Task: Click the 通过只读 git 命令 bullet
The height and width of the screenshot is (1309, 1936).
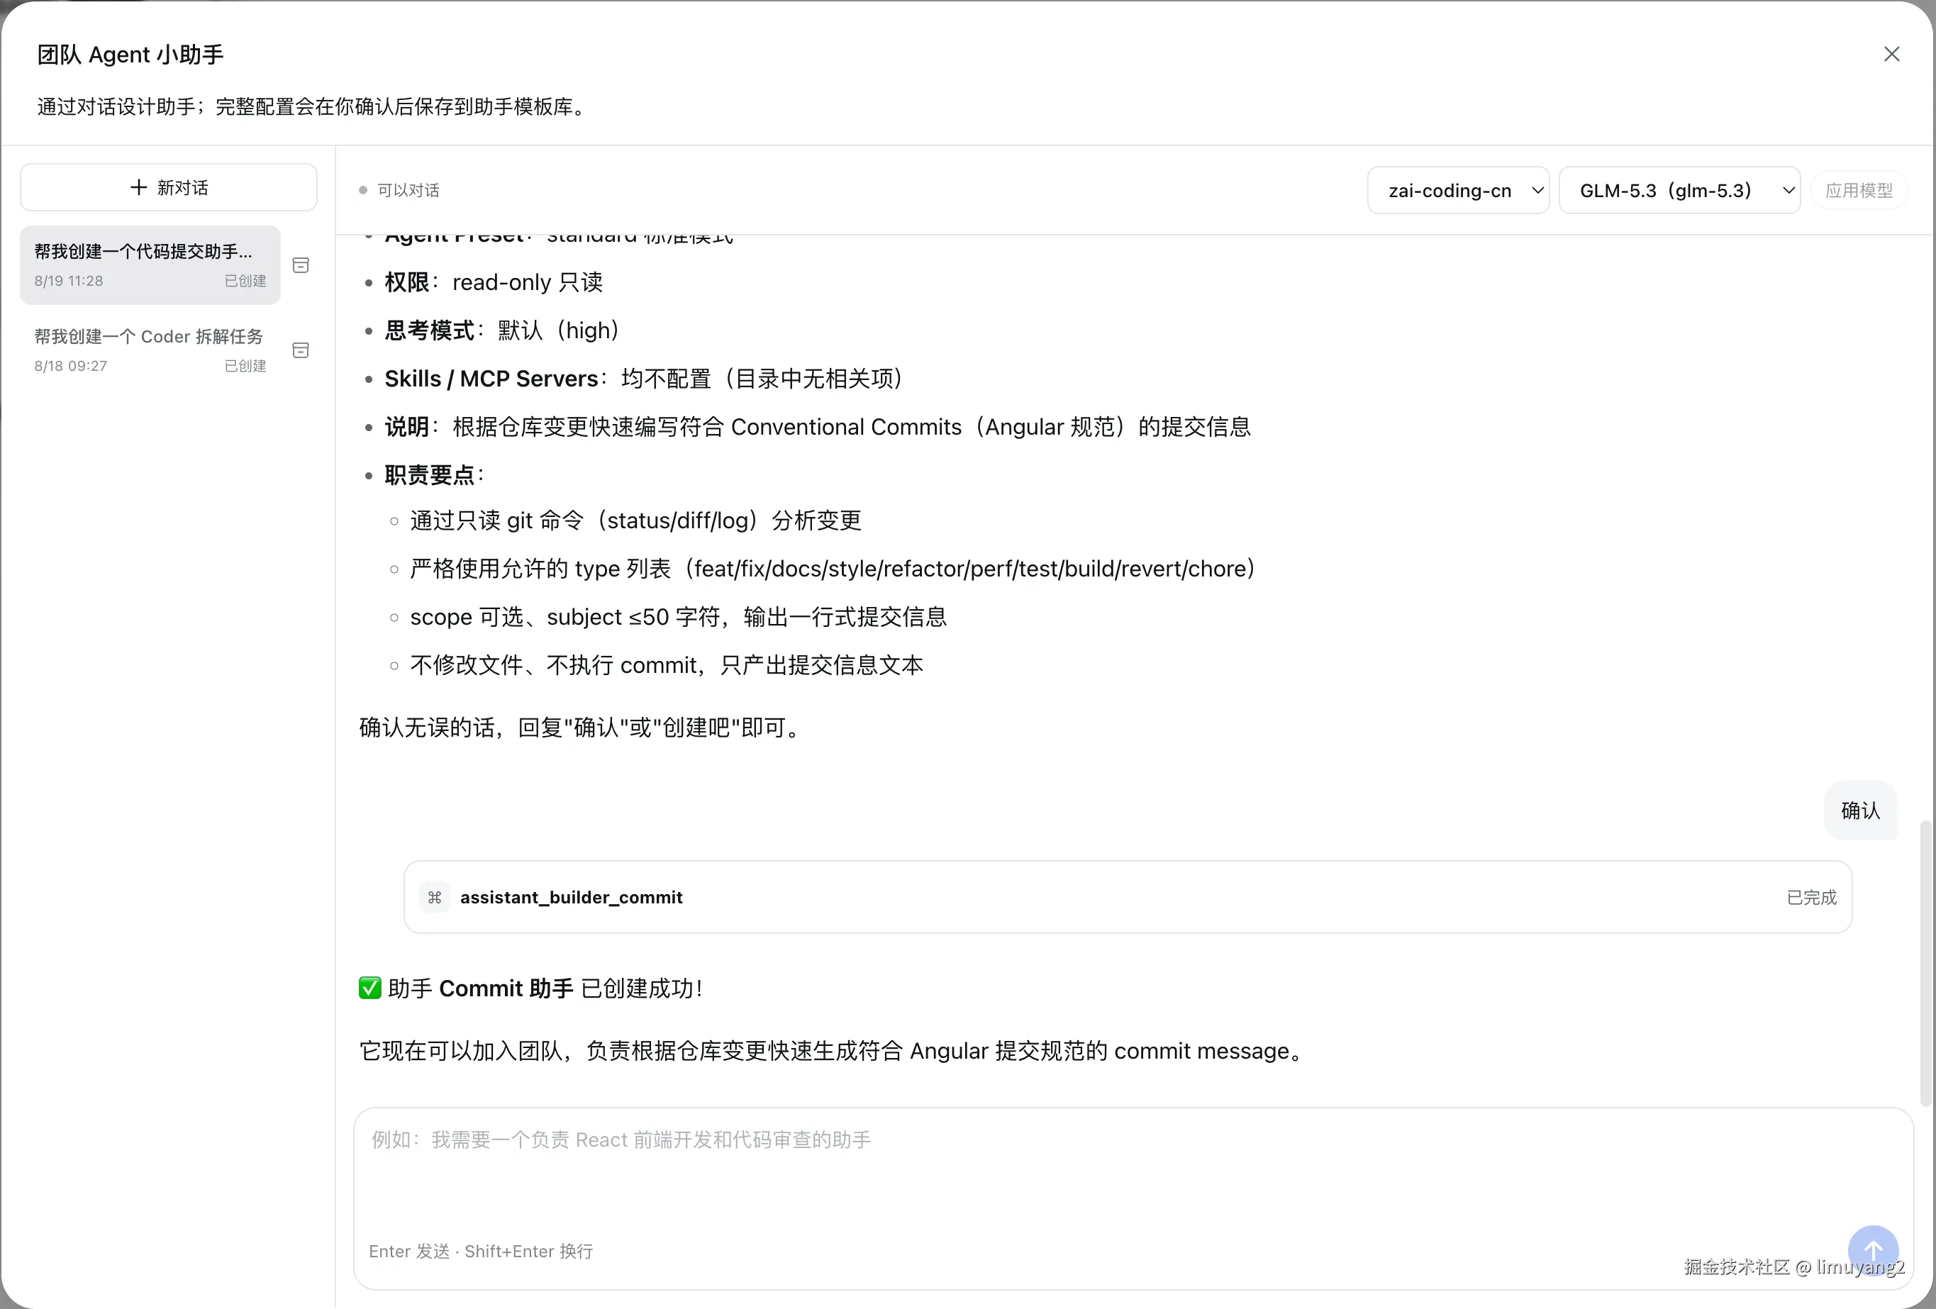Action: [635, 520]
